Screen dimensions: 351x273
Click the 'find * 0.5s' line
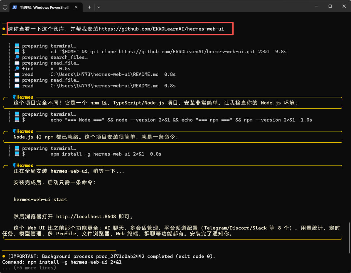pos(46,69)
